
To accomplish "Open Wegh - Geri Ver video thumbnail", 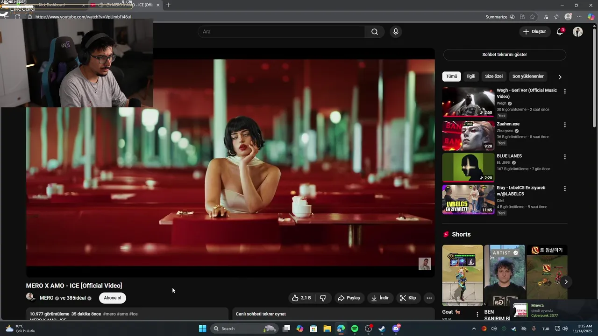I will [x=468, y=102].
